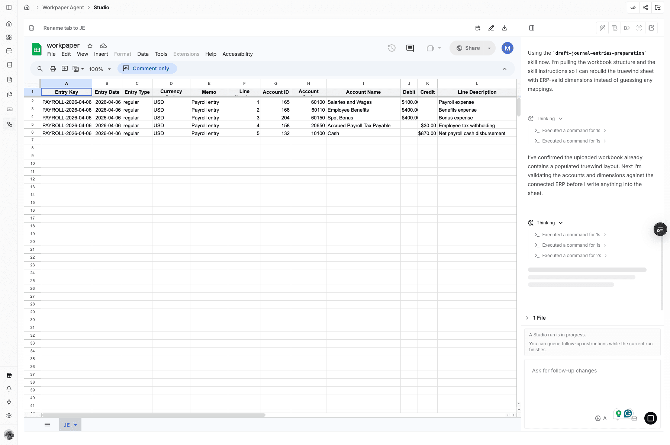Open the JE tab dropdown arrow
The width and height of the screenshot is (670, 445).
point(75,425)
